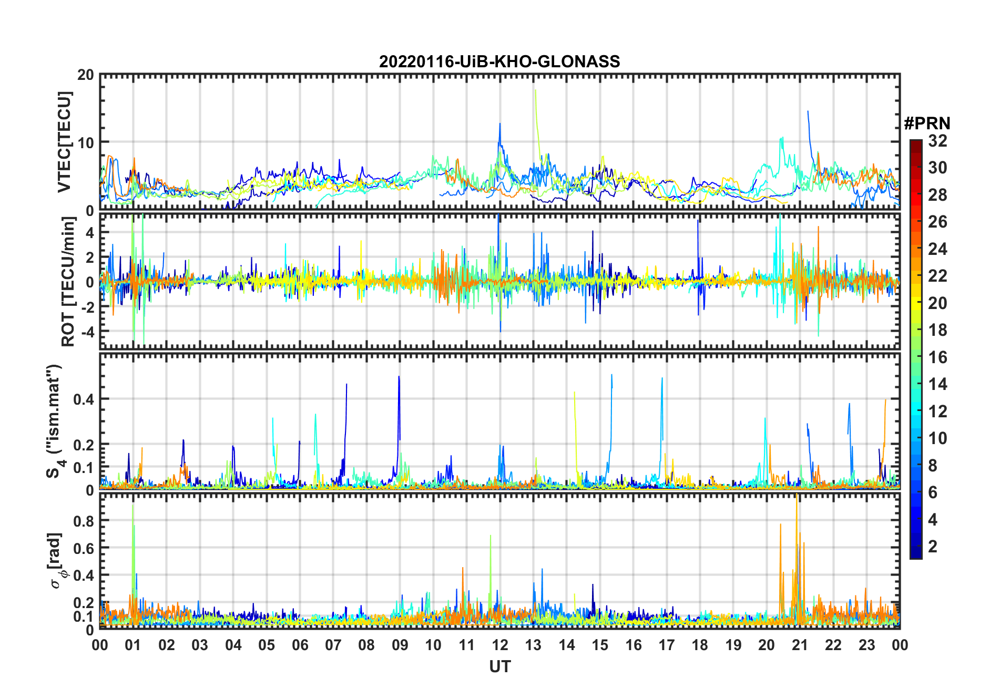Click the ROT [TECU/min] axis label
The height and width of the screenshot is (699, 1000).
coord(68,282)
